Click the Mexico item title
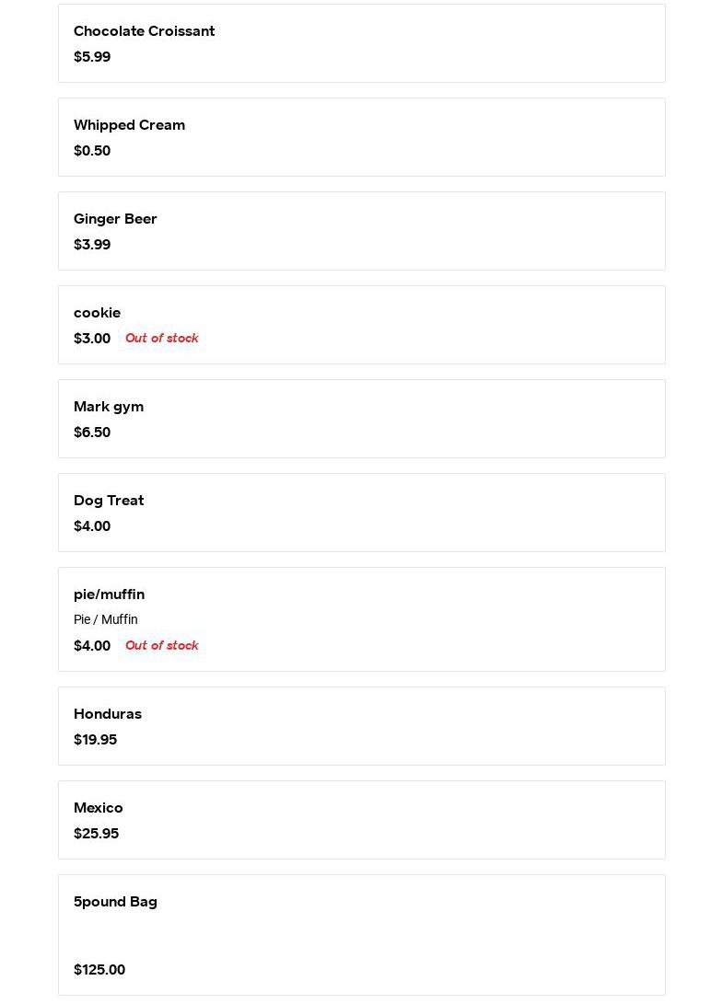The width and height of the screenshot is (723, 1004). point(99,808)
